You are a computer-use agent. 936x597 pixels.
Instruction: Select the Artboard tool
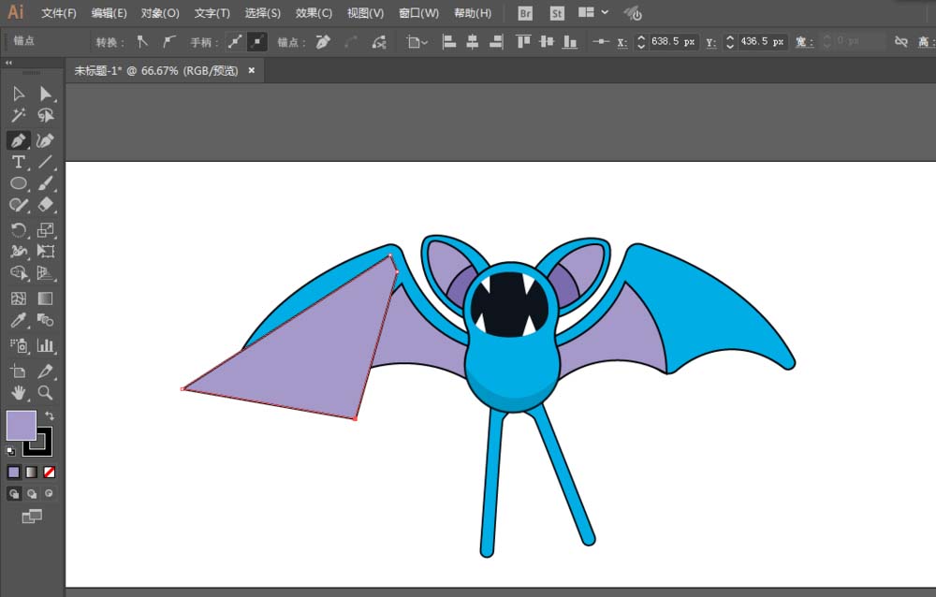coord(19,371)
